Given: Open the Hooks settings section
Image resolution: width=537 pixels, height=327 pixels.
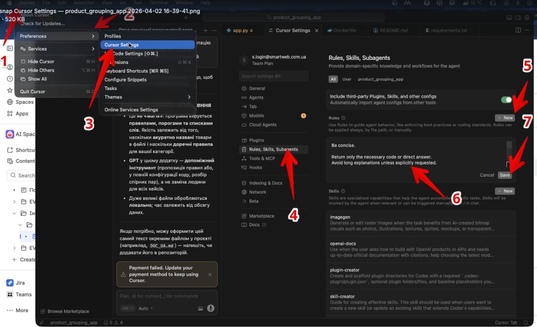Looking at the screenshot, I should pos(255,167).
